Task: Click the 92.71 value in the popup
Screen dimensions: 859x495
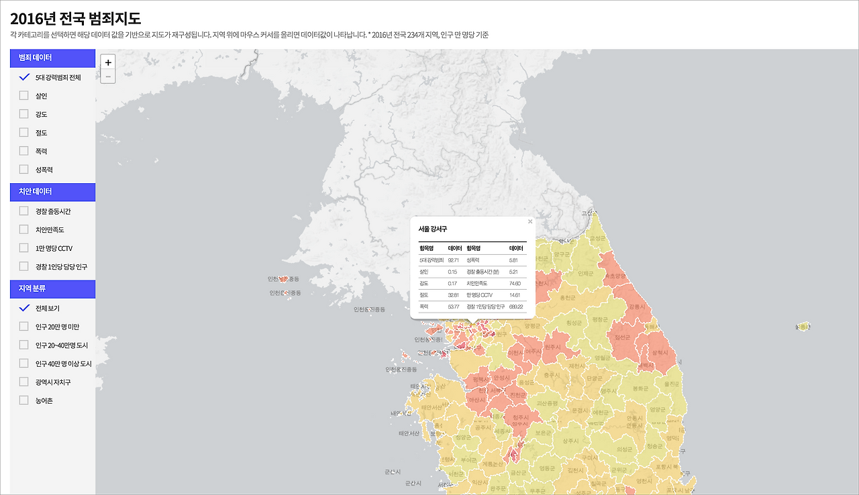Action: (453, 260)
